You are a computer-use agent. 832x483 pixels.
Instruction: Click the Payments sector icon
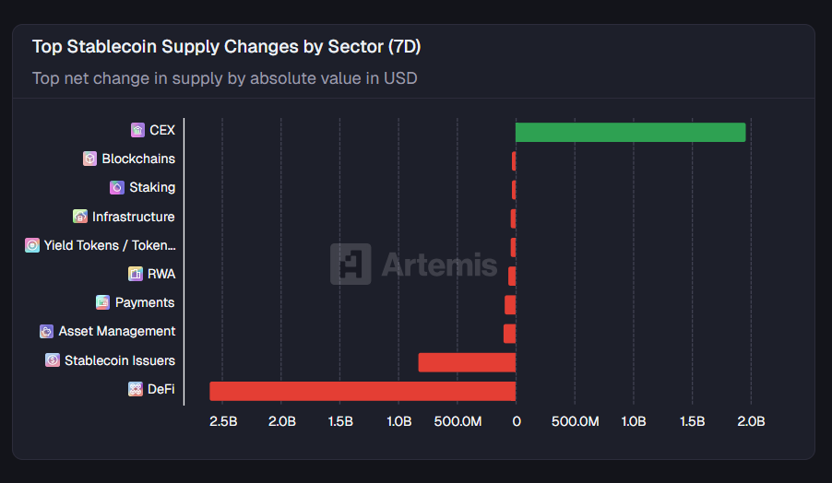pos(103,302)
